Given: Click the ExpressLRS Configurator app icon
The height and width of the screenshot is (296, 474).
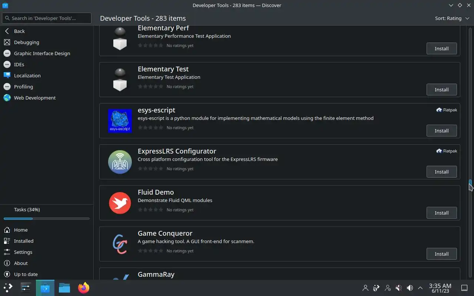Looking at the screenshot, I should (x=120, y=162).
